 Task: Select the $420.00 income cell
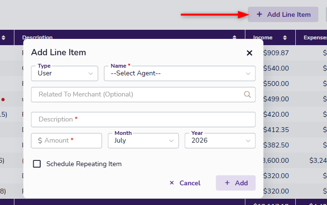[x=276, y=114]
